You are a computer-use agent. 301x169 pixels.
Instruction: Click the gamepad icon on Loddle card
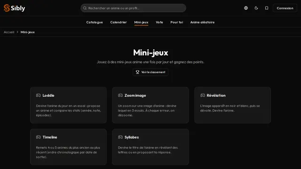38,95
